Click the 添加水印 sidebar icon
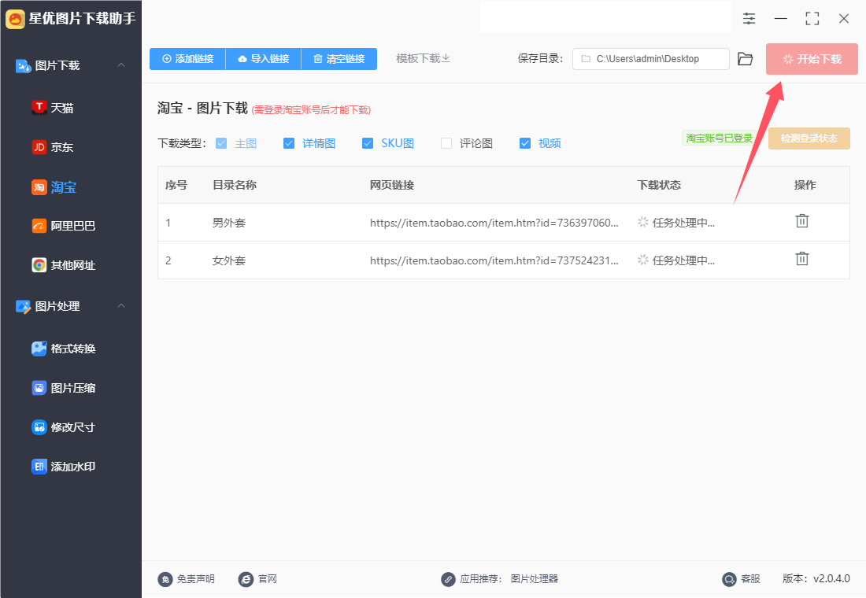The width and height of the screenshot is (866, 598). (x=39, y=467)
